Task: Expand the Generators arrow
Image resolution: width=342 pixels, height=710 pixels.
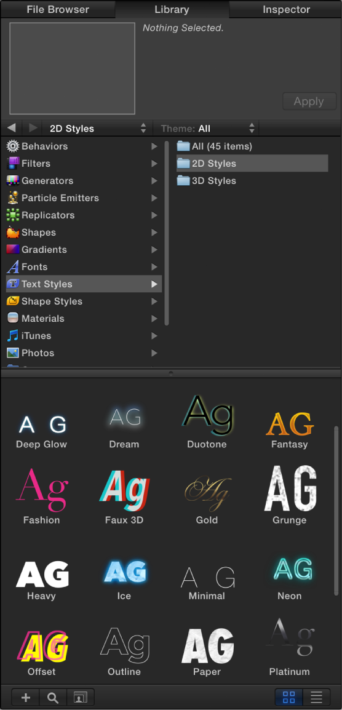Action: point(154,181)
